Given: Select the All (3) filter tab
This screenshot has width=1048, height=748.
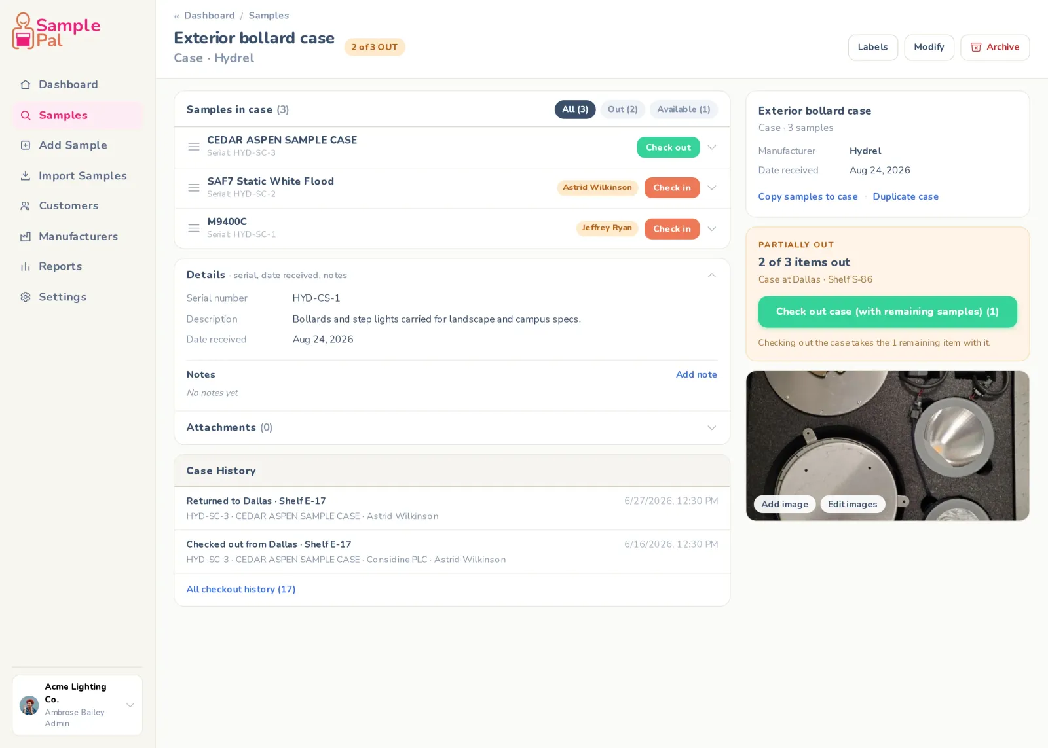Looking at the screenshot, I should coord(575,109).
